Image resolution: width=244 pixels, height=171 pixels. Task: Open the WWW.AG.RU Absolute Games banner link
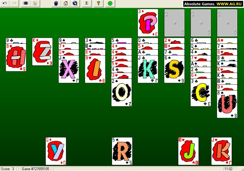click(x=213, y=4)
